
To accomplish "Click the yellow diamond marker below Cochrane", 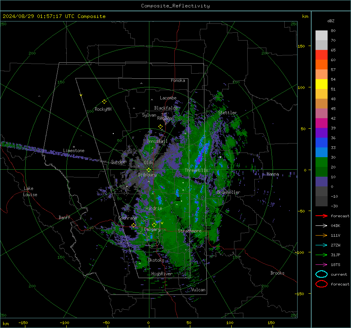I will (134, 225).
